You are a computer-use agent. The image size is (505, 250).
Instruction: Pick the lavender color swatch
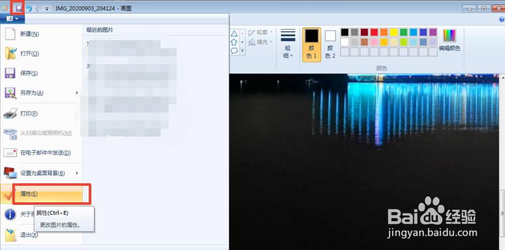[x=433, y=42]
